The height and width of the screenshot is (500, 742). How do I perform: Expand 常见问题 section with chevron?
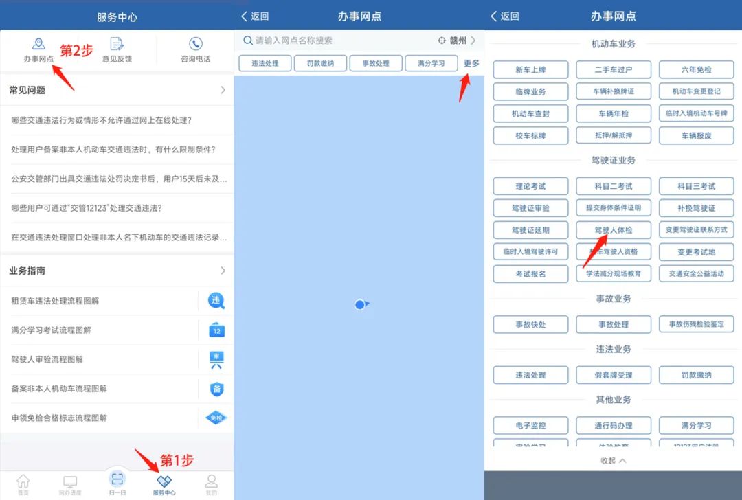223,90
